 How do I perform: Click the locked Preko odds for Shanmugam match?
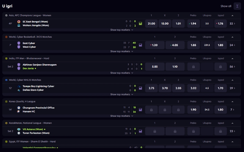193,67
